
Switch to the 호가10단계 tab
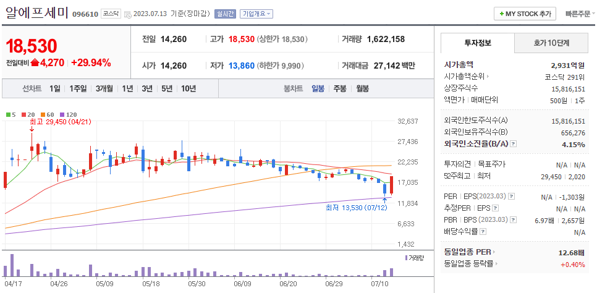551,43
